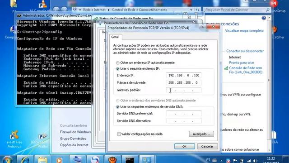Close the TCP/IPv4 properties dialog
This screenshot has height=163, width=289.
coord(213,27)
